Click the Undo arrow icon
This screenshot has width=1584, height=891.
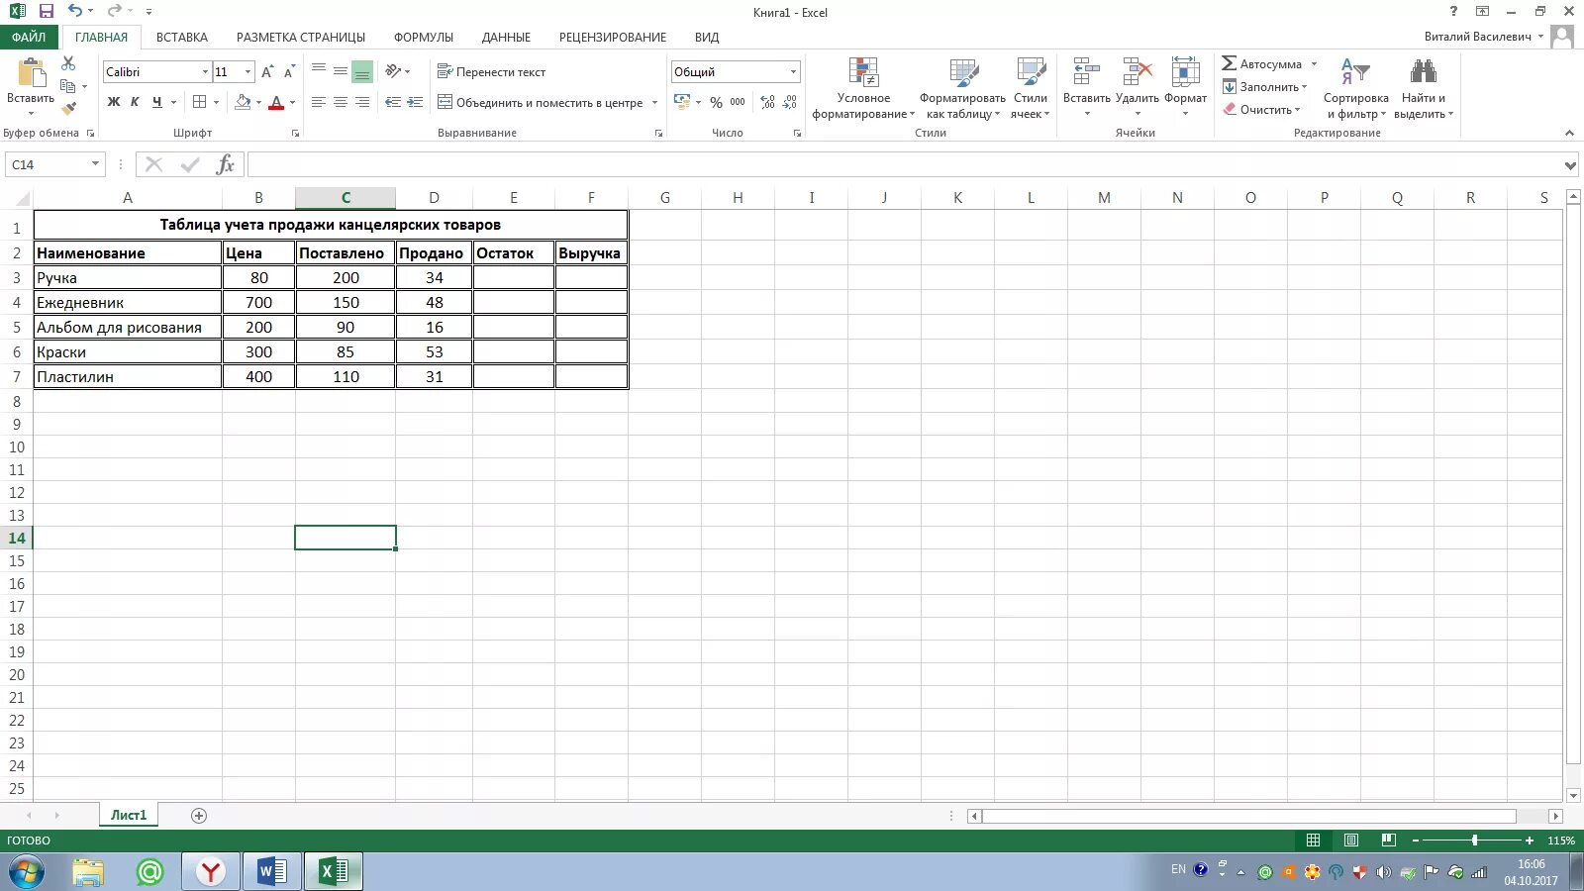click(75, 11)
